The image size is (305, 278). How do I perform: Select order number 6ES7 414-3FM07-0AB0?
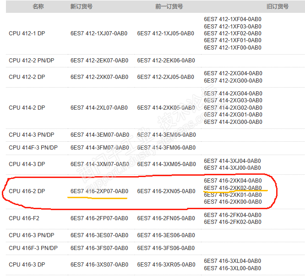coord(99,148)
